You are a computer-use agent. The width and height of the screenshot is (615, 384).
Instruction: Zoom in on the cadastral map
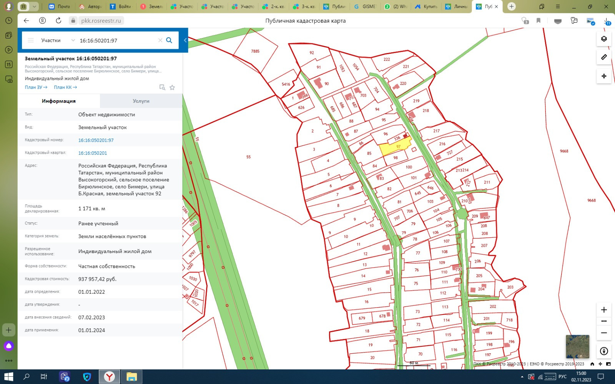604,310
